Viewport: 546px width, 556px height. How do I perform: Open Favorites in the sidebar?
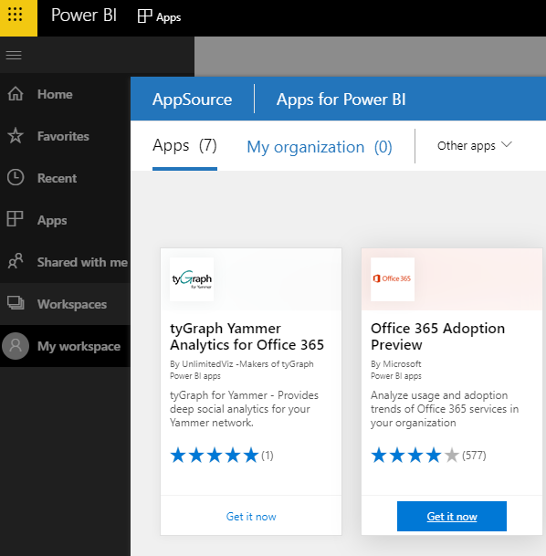point(63,136)
